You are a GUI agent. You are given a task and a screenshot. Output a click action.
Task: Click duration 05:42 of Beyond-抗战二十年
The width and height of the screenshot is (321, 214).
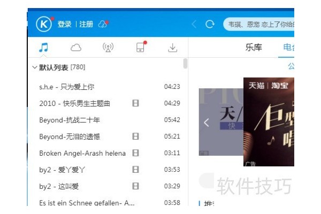tap(172, 120)
